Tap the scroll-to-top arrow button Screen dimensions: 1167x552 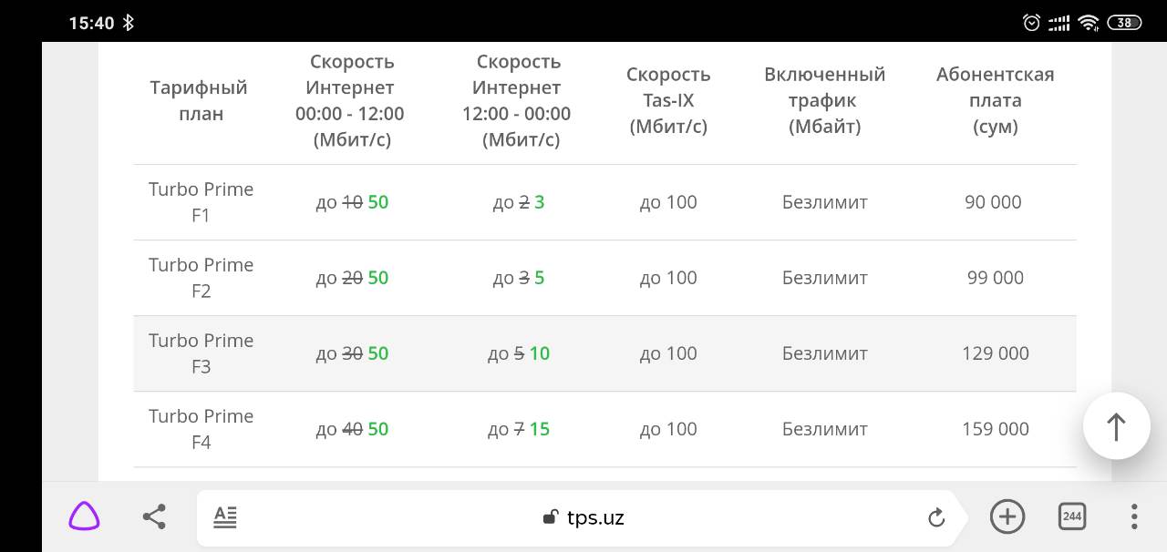pyautogui.click(x=1116, y=425)
